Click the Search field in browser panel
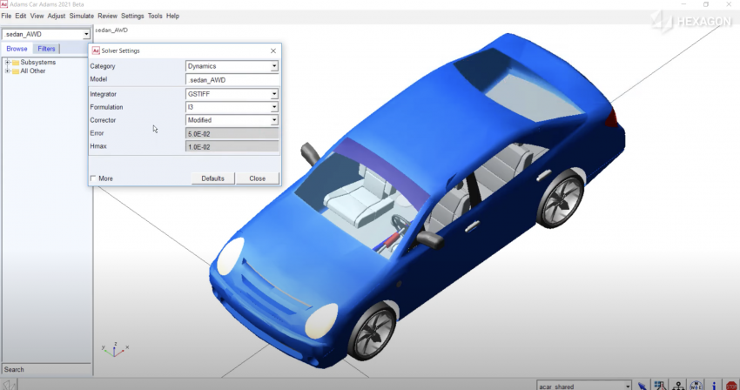The width and height of the screenshot is (740, 390). coord(46,369)
